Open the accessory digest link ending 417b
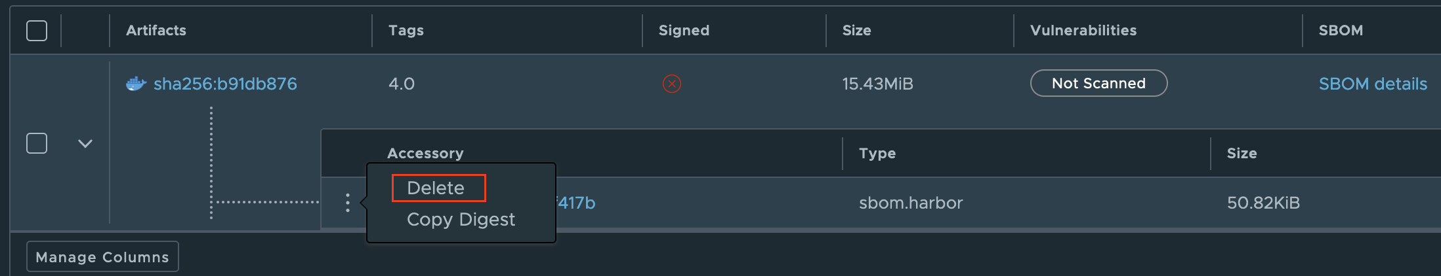Viewport: 1441px width, 276px height. click(577, 203)
